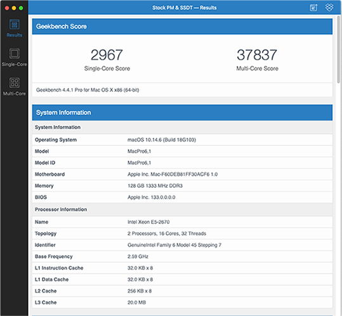
Task: Open the Results sidebar view
Action: point(14,28)
